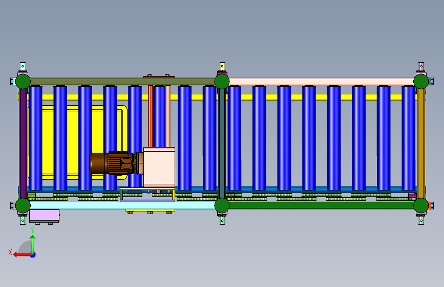Click the top-left green corner cap
The image size is (444, 287).
23,81
